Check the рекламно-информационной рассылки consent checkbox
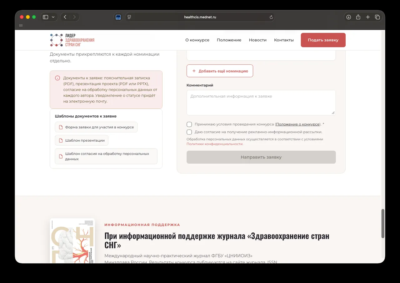The height and width of the screenshot is (283, 400). click(x=189, y=132)
